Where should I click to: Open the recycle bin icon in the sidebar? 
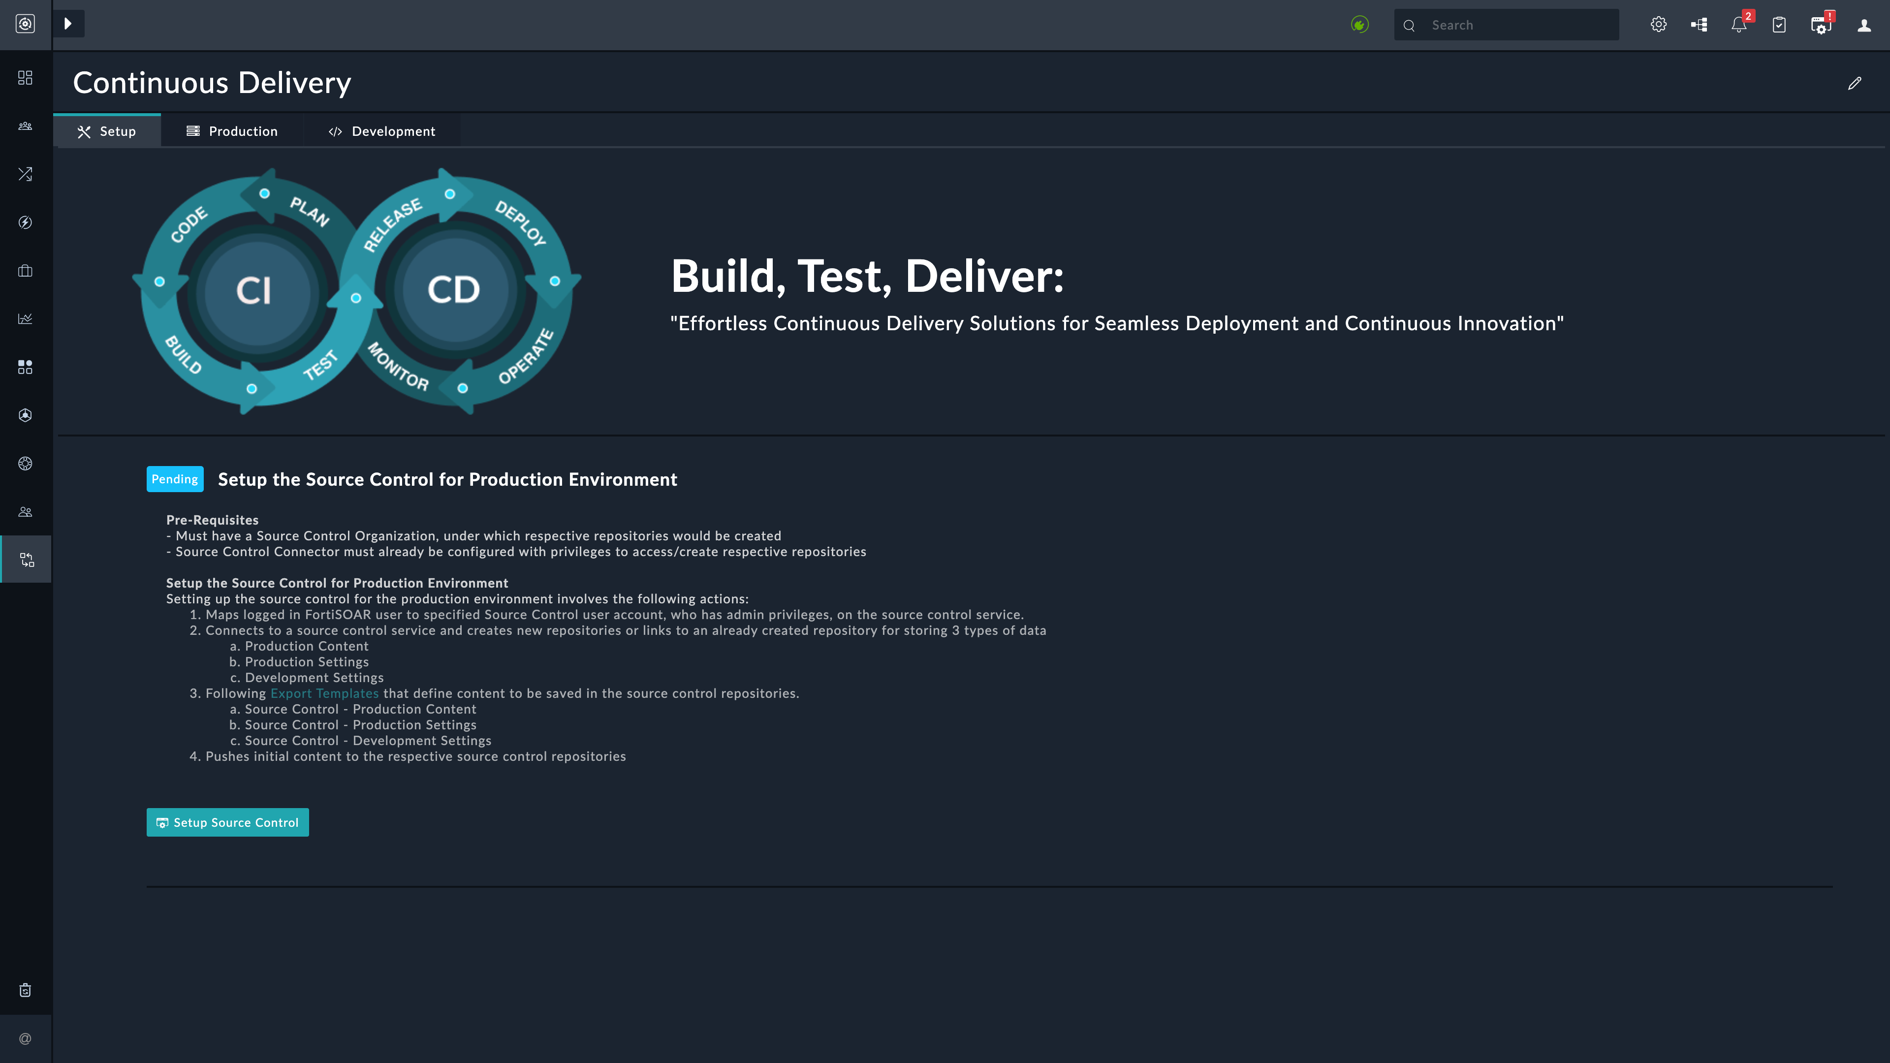pos(25,990)
